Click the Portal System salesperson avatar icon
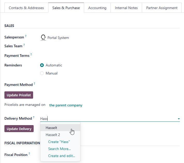184x163 pixels. (x=43, y=38)
